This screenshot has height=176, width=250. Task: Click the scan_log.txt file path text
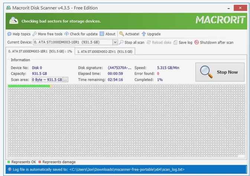pyautogui.click(x=127, y=169)
